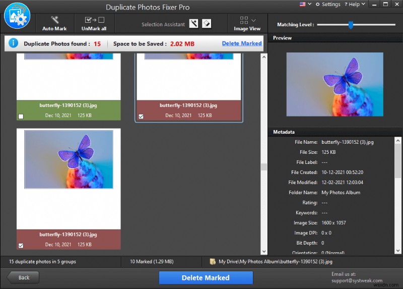Click File Name value in Metadata
Screen dimensions: 403x289
pos(348,142)
